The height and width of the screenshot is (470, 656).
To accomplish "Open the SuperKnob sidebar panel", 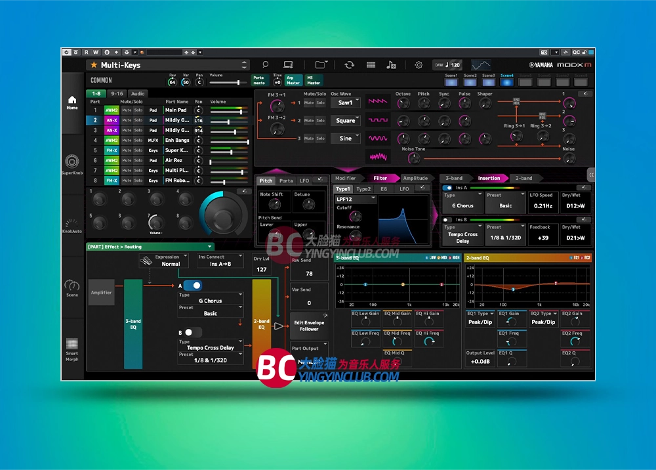I will pyautogui.click(x=72, y=163).
